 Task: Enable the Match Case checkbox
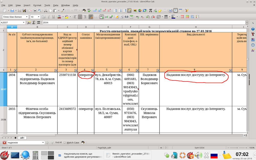click(x=65, y=143)
